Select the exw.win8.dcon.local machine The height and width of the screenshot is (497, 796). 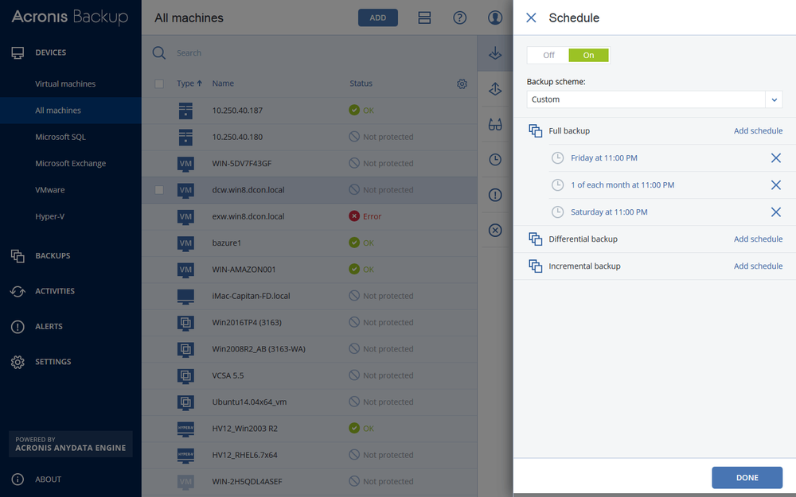(310, 216)
